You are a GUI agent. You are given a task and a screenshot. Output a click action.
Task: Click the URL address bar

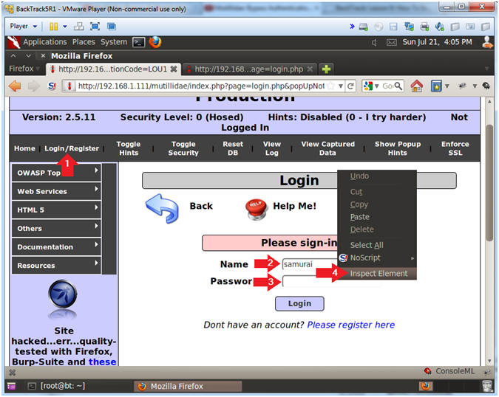pos(200,86)
